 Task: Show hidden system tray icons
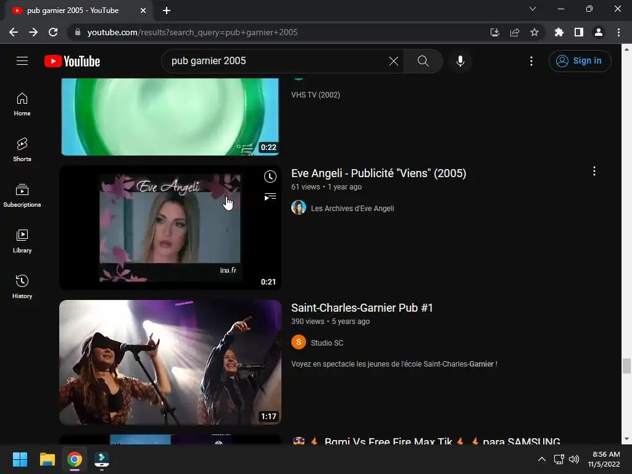pyautogui.click(x=542, y=459)
